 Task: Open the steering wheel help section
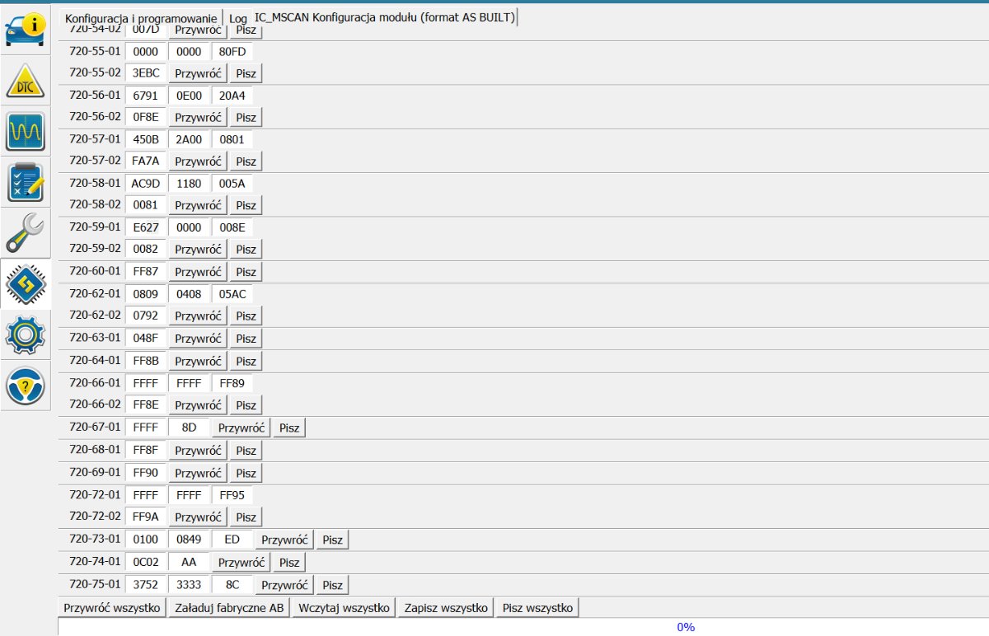pos(26,386)
